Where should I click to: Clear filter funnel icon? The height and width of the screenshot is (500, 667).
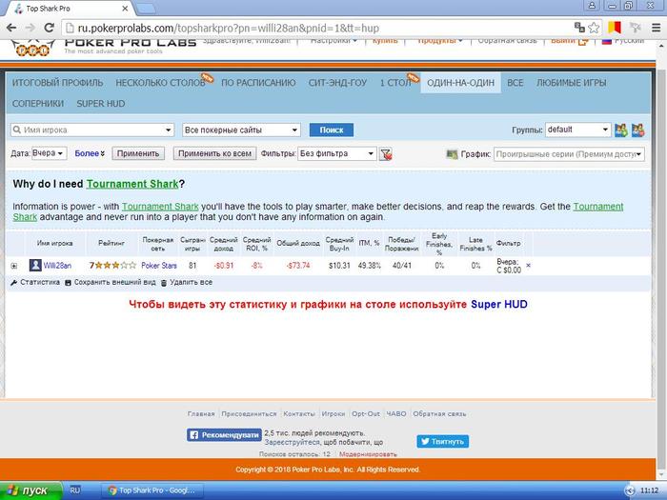click(386, 154)
